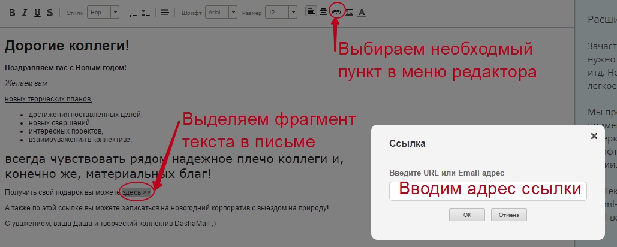Click the highlighted 'здесь >>' text in the letter

pos(137,192)
